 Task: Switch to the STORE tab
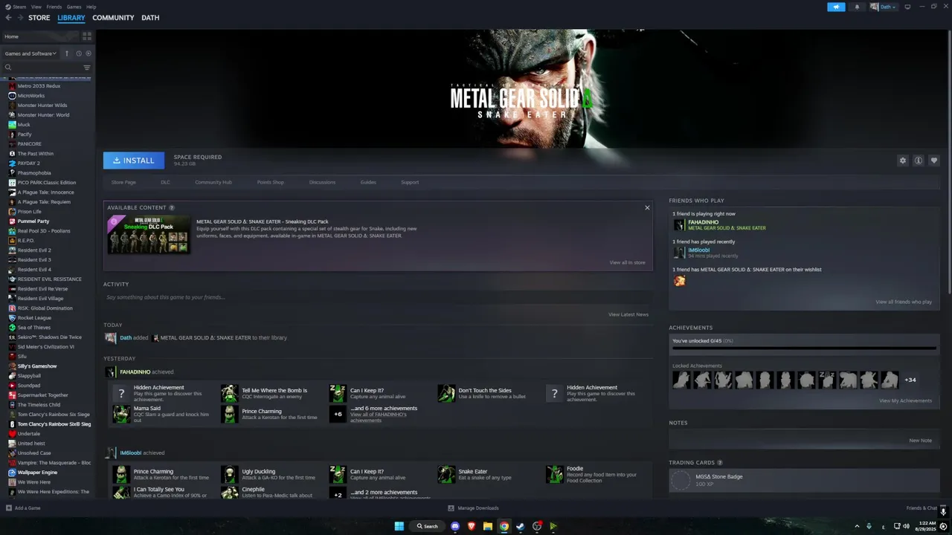[39, 18]
